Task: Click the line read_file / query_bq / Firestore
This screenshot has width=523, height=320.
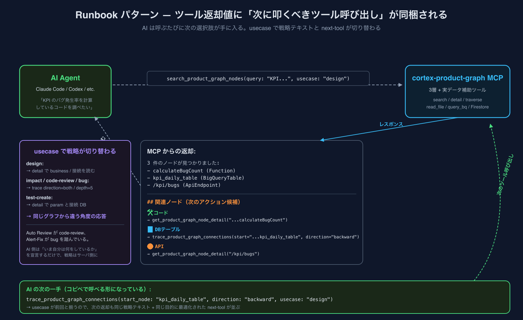Action: tap(457, 107)
